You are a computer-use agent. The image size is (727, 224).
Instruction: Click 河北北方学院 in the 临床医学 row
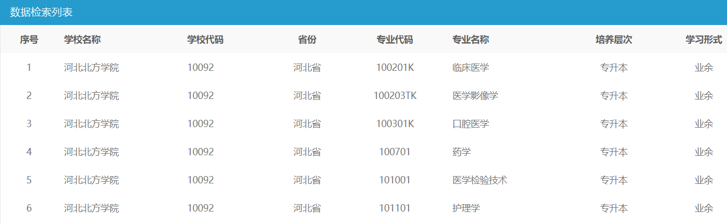click(x=91, y=68)
